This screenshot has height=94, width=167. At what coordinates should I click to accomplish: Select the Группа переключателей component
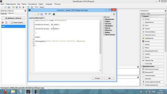152,82
